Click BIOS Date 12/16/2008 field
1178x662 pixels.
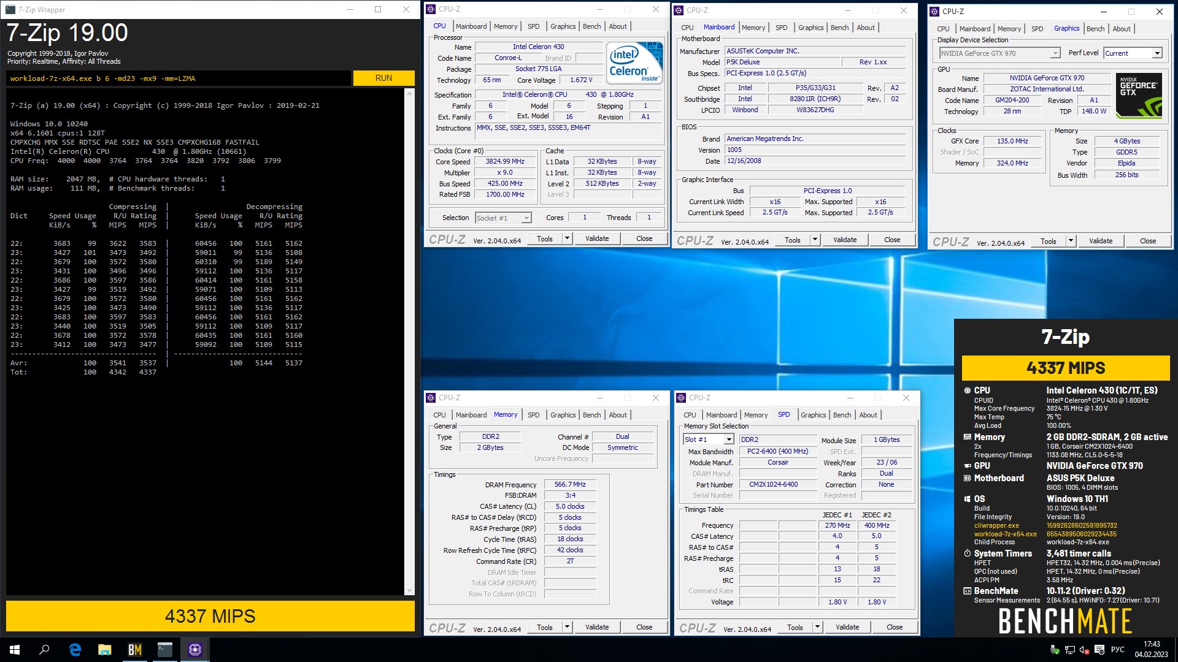[x=815, y=161]
